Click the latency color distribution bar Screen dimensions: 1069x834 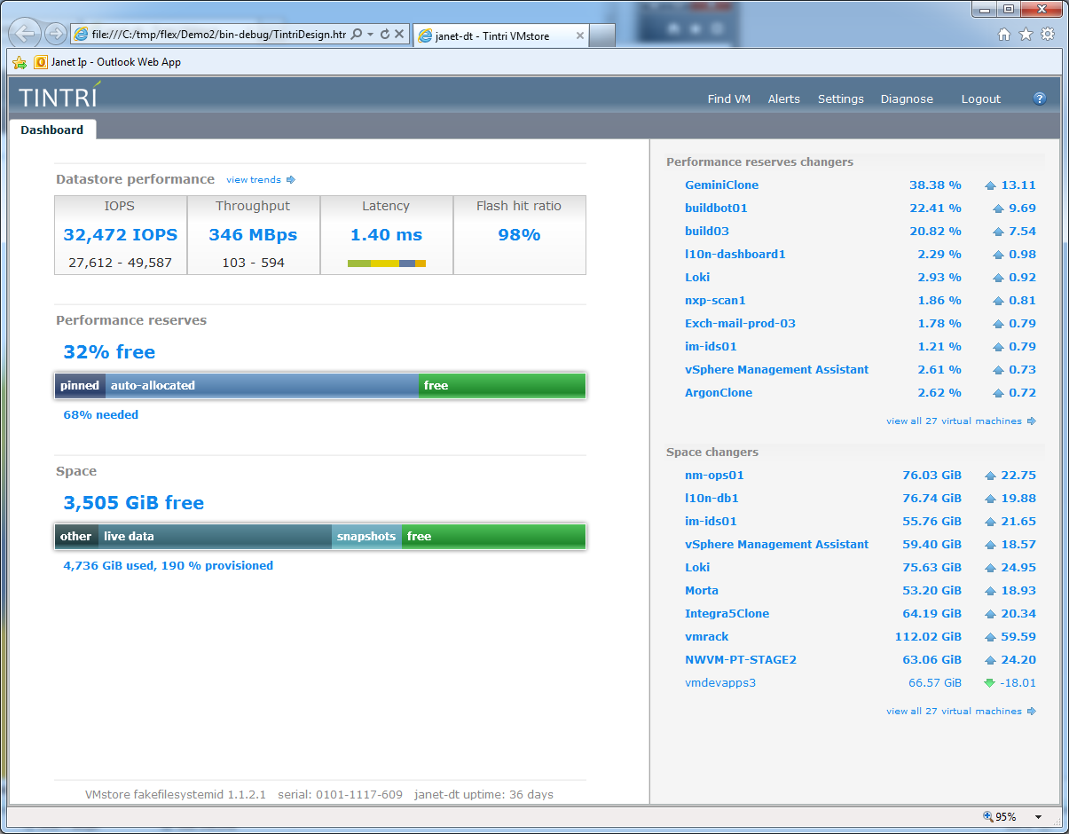click(x=387, y=264)
